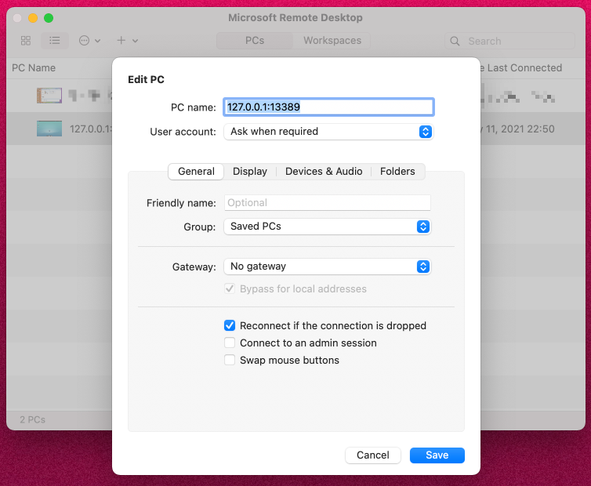Select the 127.0.0.1 PC thumbnail in list
The height and width of the screenshot is (486, 591).
pos(49,129)
